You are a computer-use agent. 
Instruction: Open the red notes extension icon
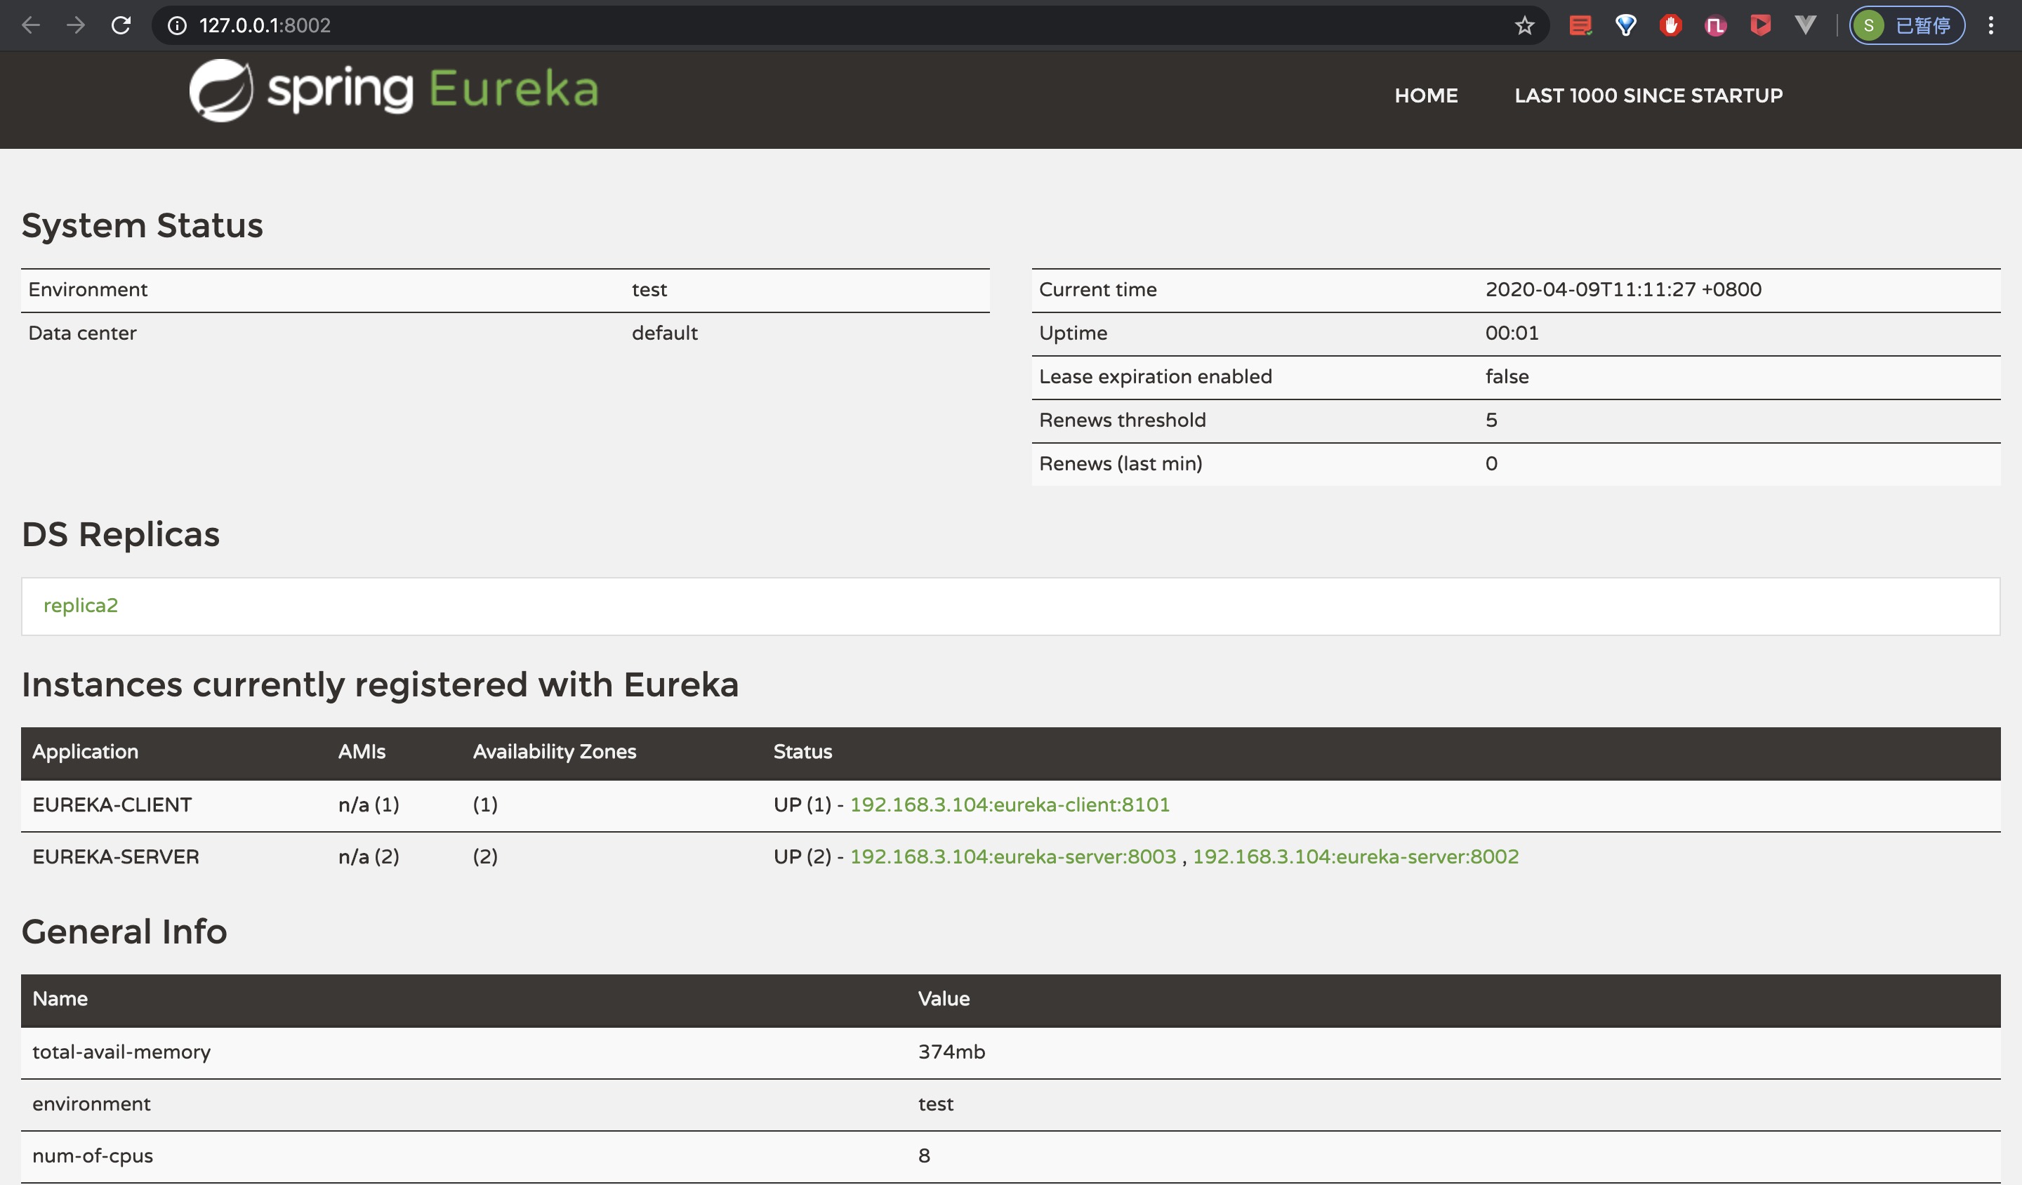pyautogui.click(x=1580, y=26)
